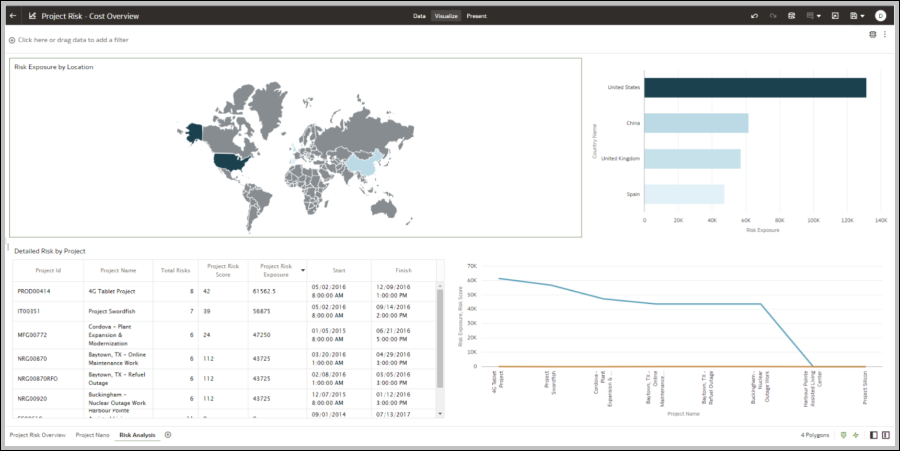This screenshot has width=900, height=451.
Task: Open the user profile avatar D
Action: 881,16
